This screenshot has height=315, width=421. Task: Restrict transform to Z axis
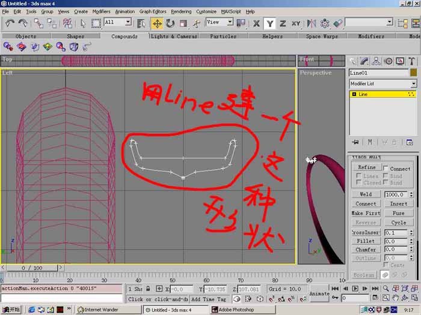[x=283, y=23]
